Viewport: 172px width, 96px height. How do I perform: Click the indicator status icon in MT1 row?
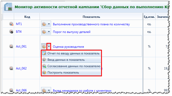tap(11, 24)
